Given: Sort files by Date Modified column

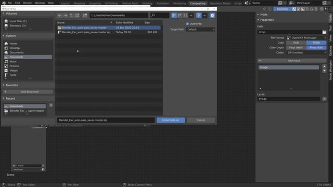Looking at the screenshot, I should [x=124, y=22].
